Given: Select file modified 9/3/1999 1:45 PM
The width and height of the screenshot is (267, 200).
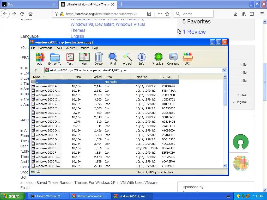Looking at the screenshot, I should (105, 148).
